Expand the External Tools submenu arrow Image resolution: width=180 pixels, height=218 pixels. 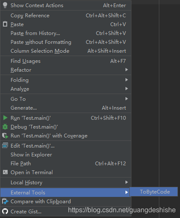click(126, 192)
